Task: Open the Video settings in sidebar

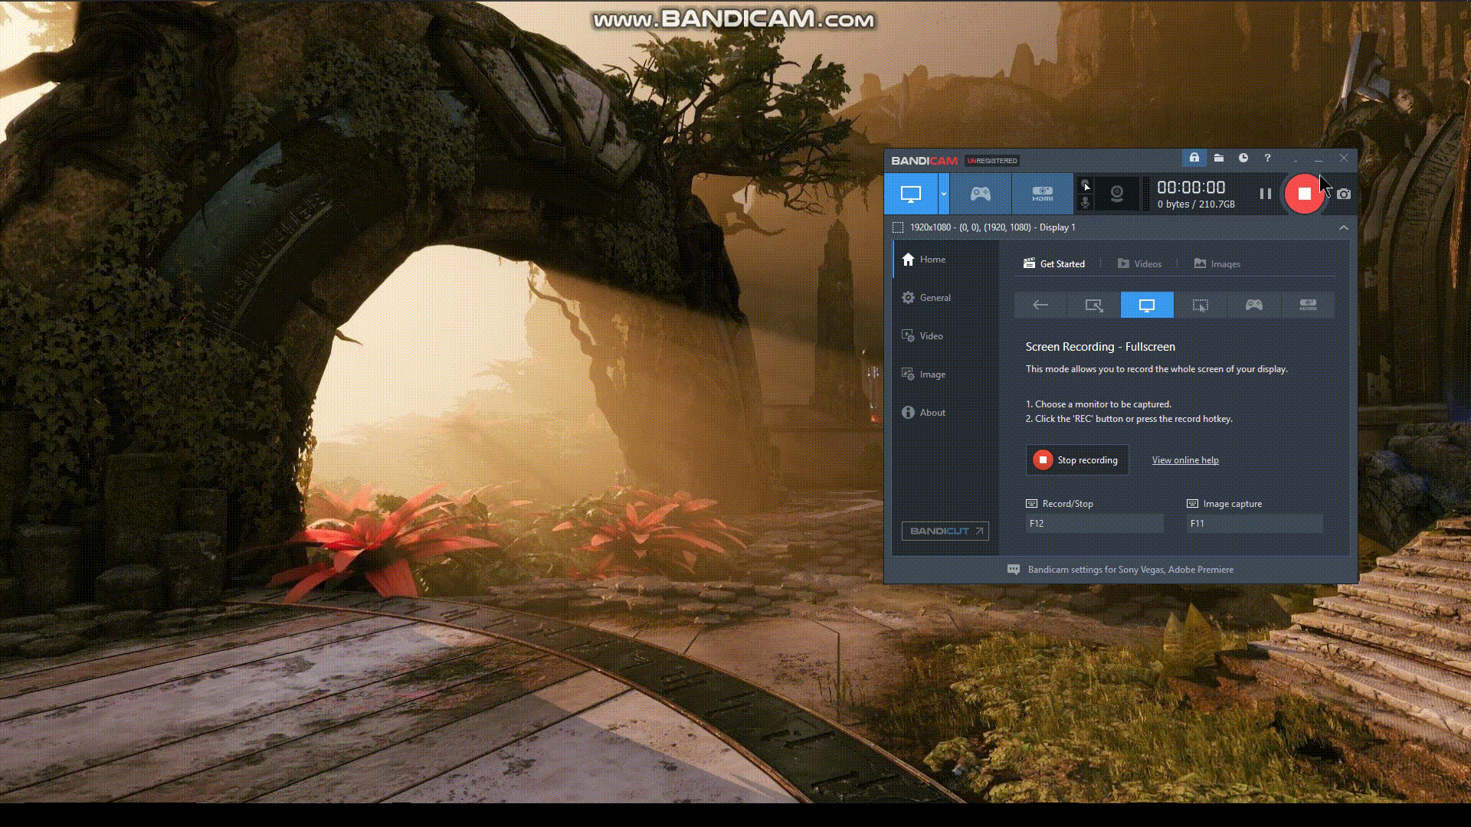Action: click(931, 336)
